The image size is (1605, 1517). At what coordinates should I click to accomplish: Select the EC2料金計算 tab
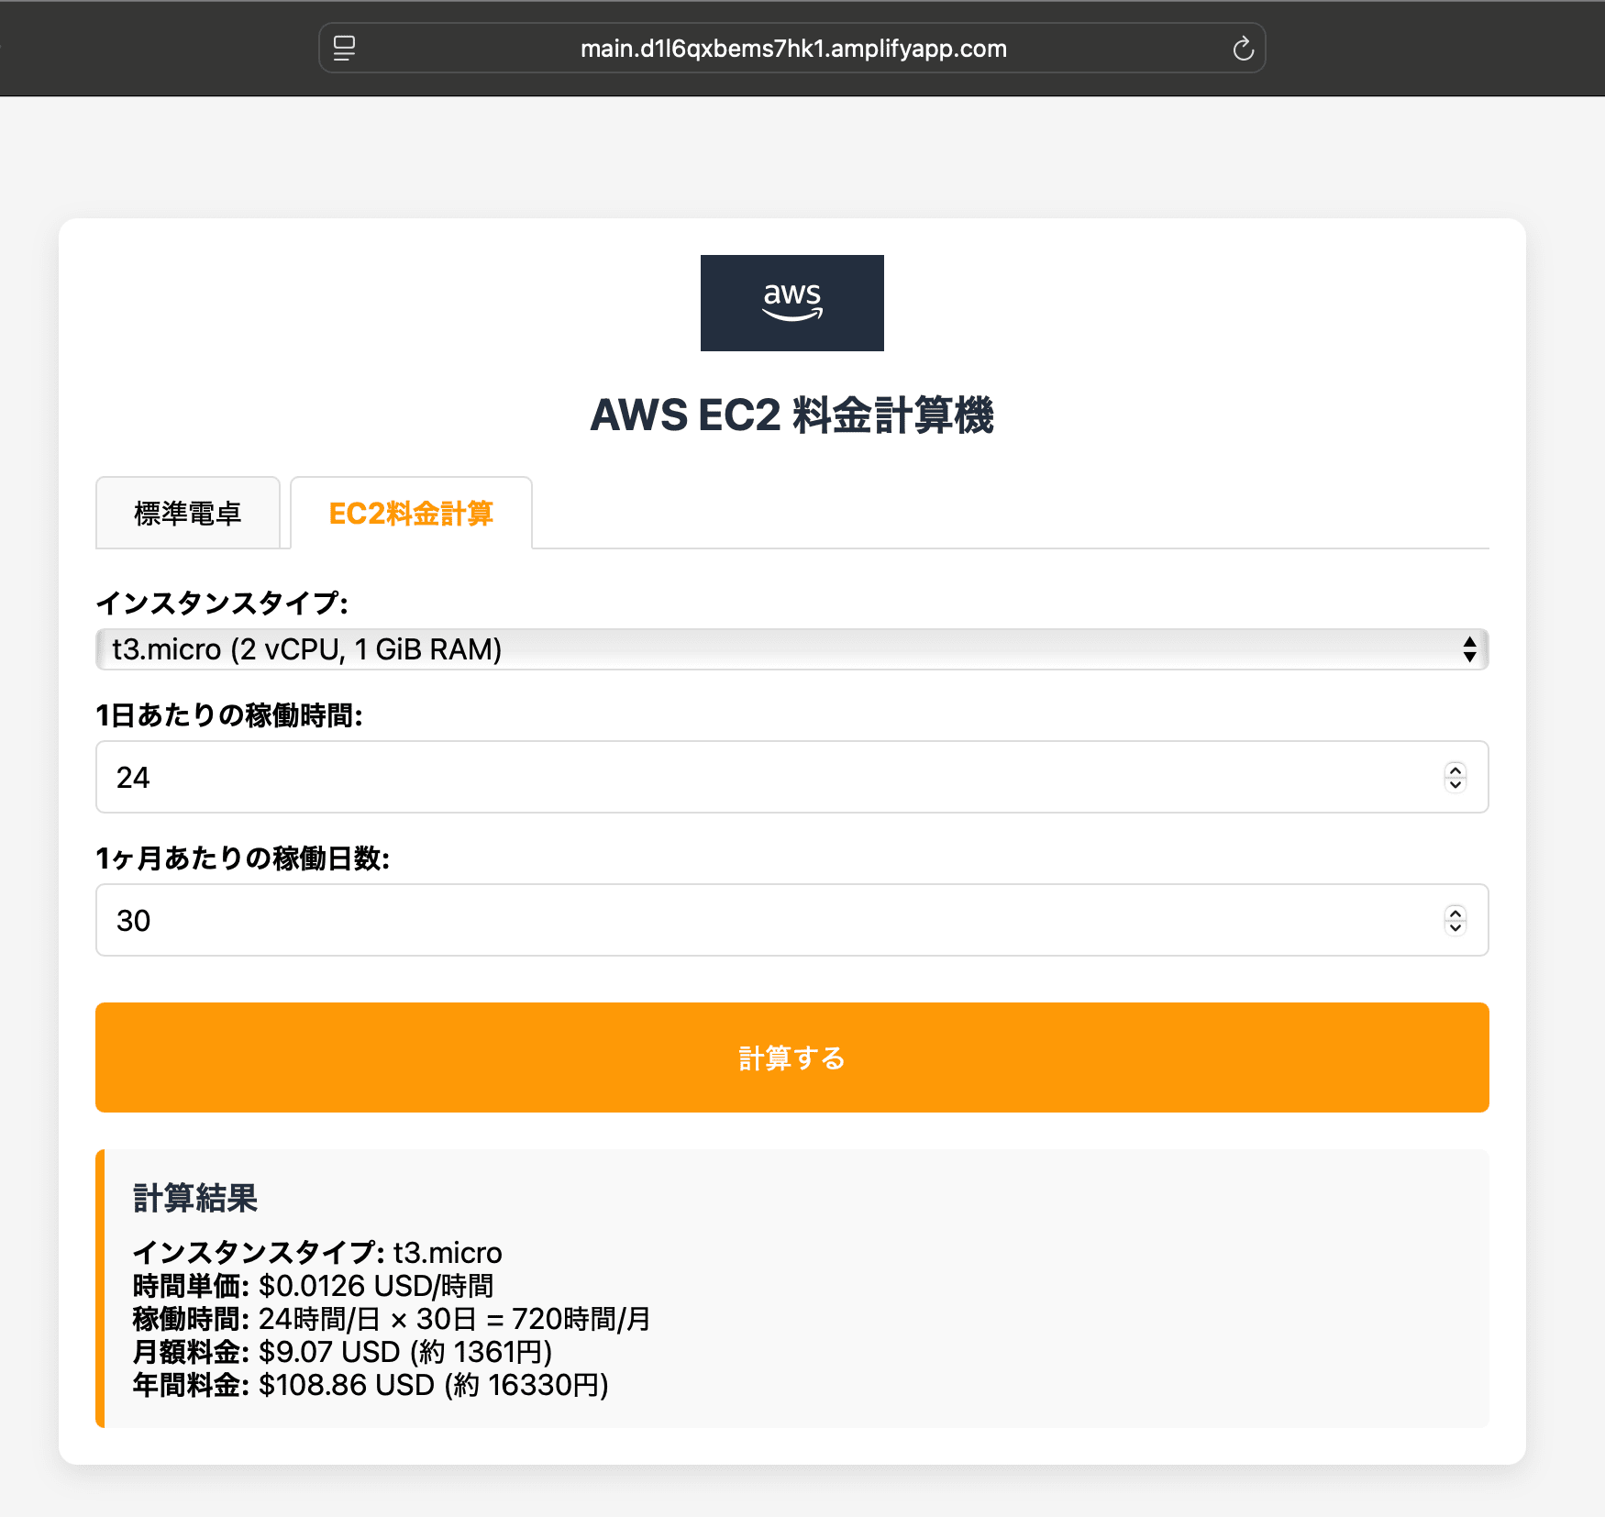(411, 513)
